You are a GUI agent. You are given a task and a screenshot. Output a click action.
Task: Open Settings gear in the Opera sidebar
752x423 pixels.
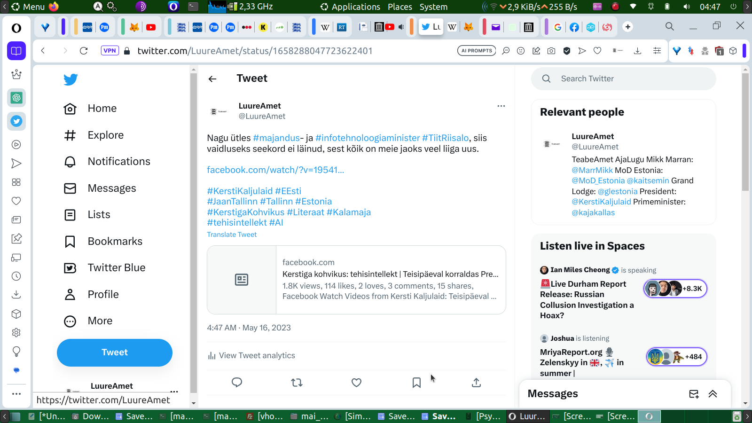pyautogui.click(x=16, y=333)
